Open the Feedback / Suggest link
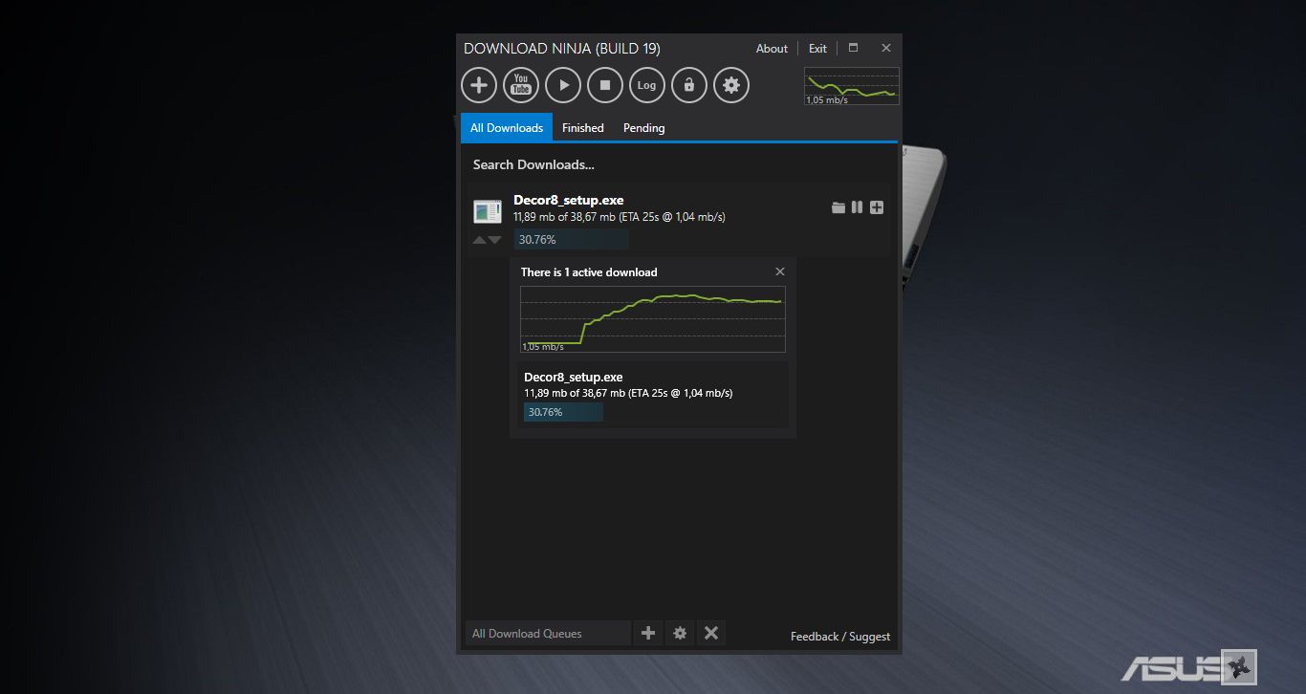The height and width of the screenshot is (694, 1306). 840,637
